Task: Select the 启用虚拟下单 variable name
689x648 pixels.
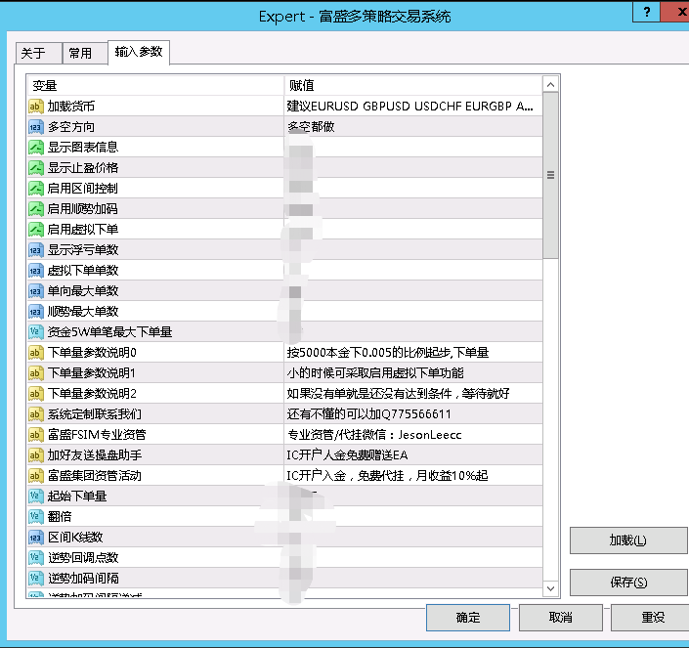Action: pyautogui.click(x=83, y=230)
